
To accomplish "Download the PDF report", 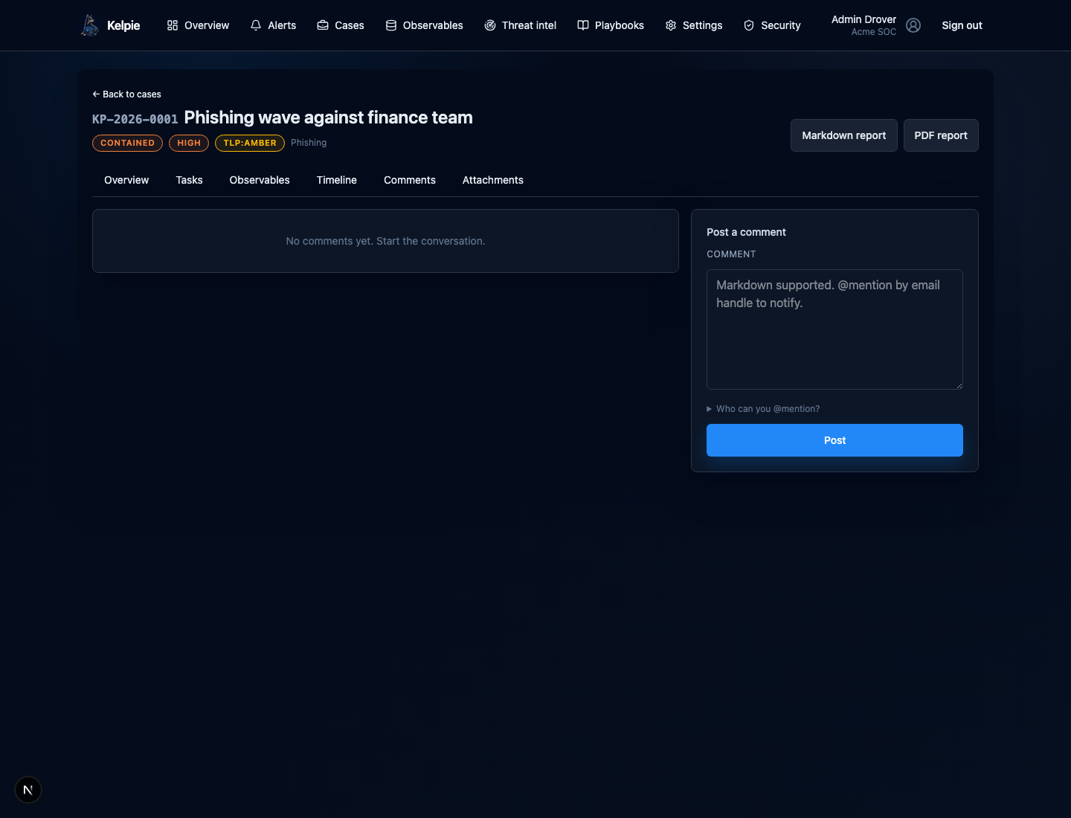I will tap(941, 135).
